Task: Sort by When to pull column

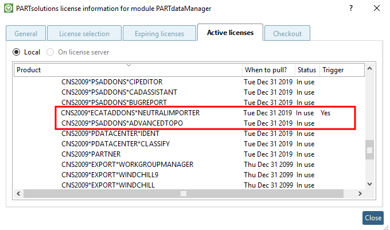Action: point(268,70)
